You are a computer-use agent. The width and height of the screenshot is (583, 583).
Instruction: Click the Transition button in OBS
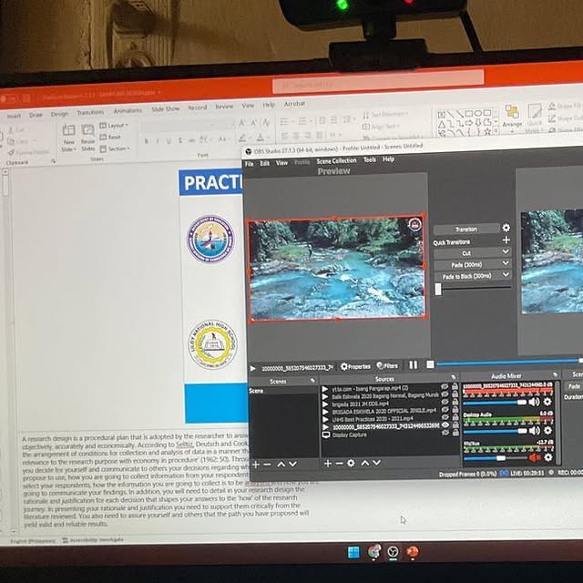(466, 229)
